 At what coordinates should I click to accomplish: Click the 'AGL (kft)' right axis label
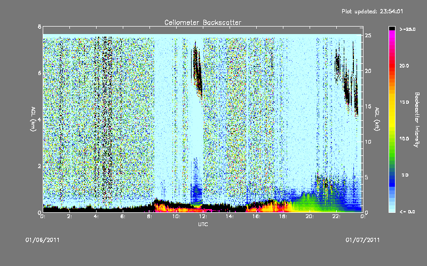tap(377, 119)
